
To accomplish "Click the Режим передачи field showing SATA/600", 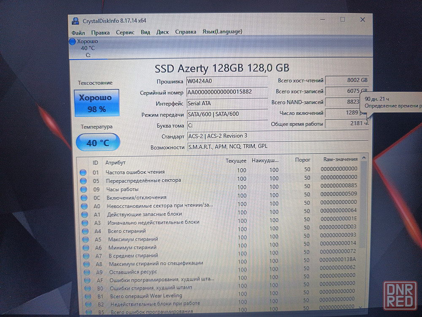I will (227, 114).
